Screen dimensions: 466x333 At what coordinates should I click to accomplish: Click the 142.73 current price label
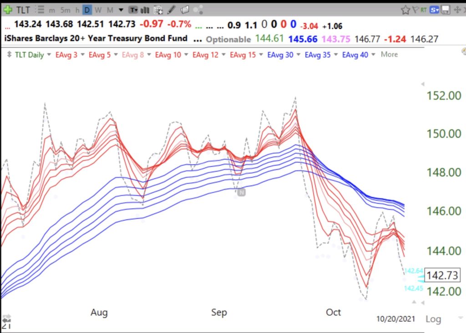pyautogui.click(x=442, y=276)
